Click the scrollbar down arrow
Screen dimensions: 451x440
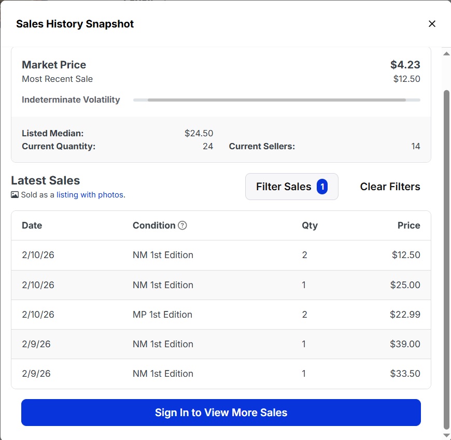point(446,435)
